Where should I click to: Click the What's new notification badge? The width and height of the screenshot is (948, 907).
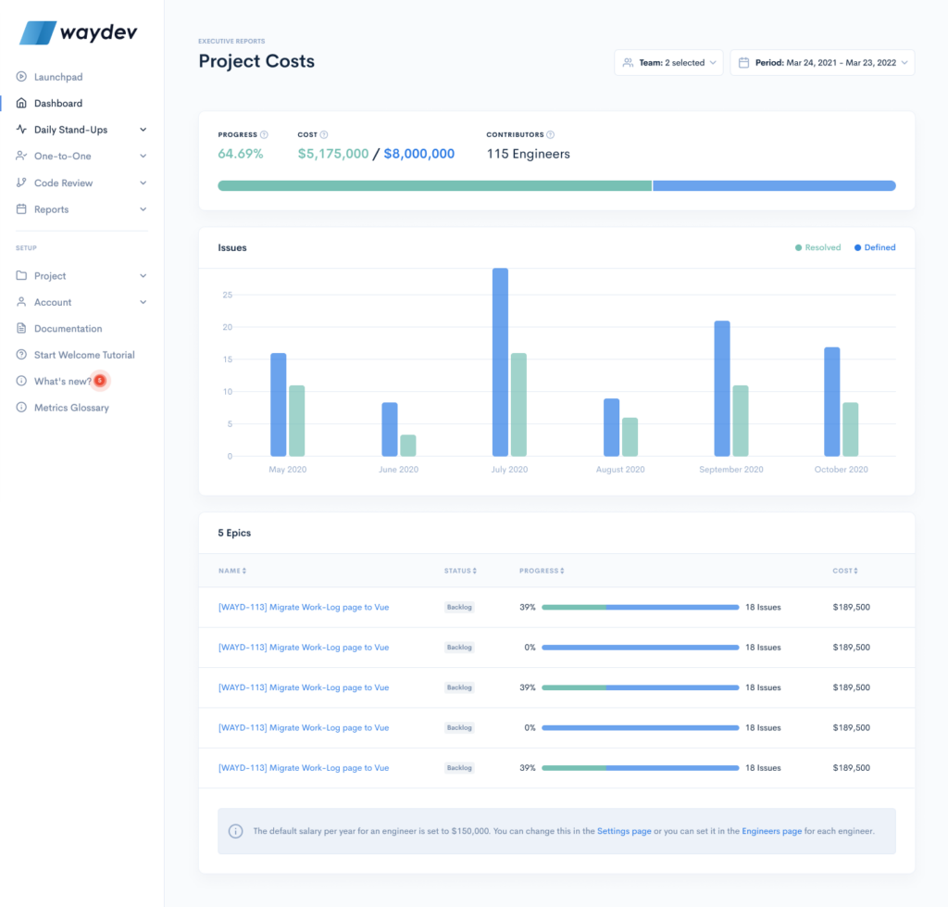point(100,380)
